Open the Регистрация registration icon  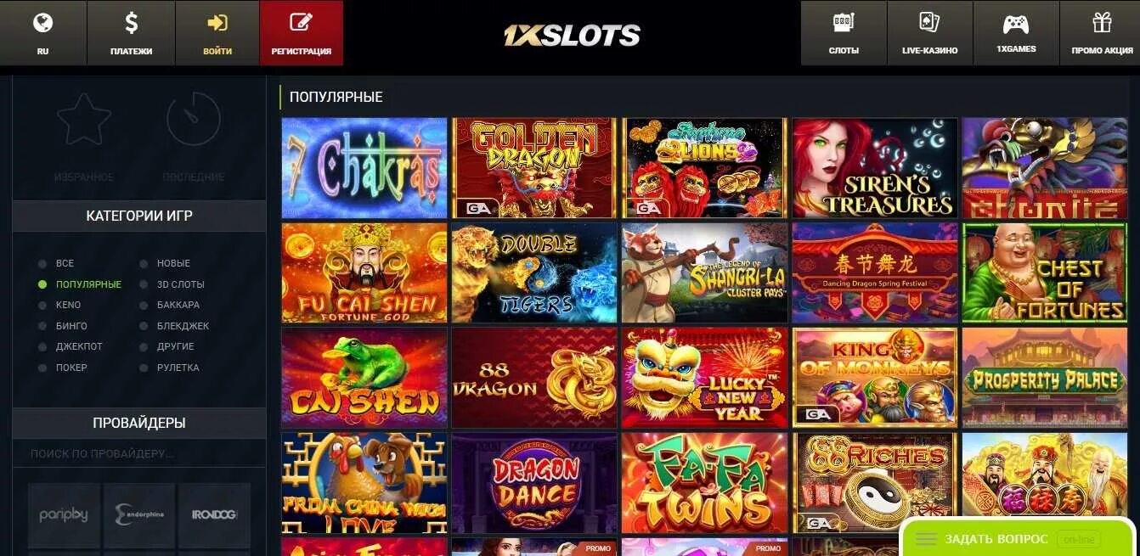301,23
